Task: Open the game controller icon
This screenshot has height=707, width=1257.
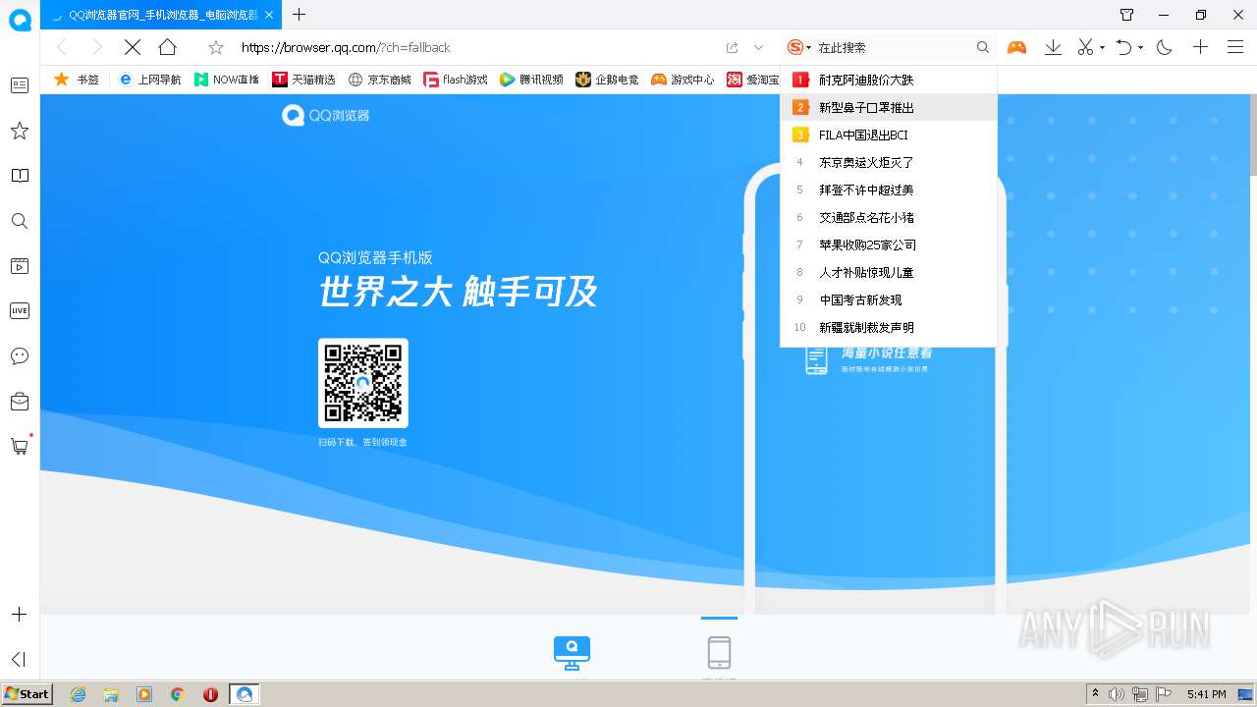Action: pos(1016,47)
